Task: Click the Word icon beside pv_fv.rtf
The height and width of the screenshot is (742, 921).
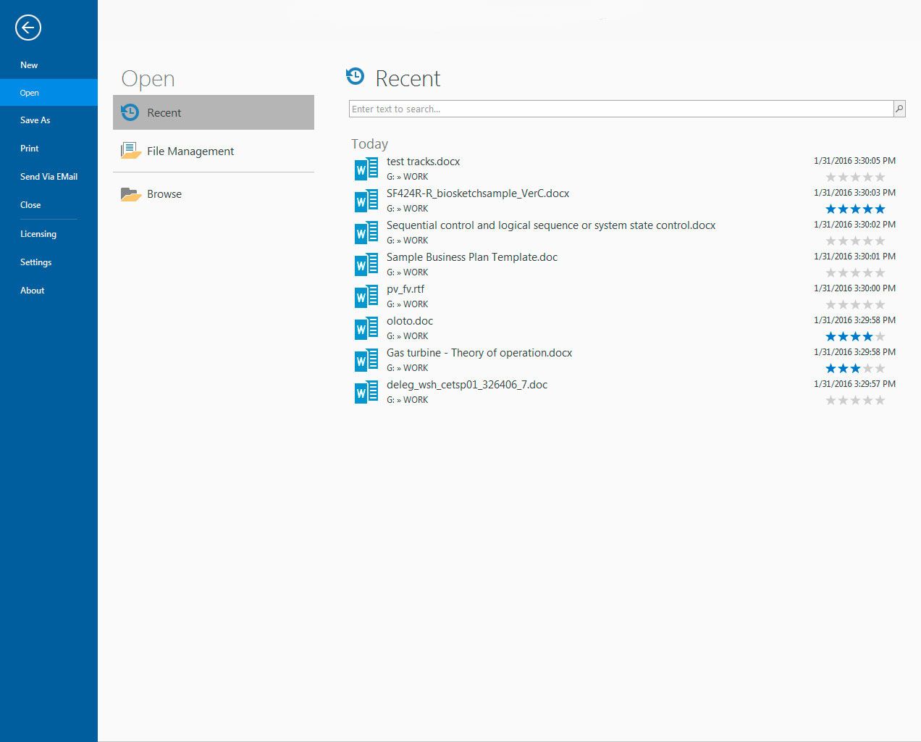Action: [x=366, y=296]
